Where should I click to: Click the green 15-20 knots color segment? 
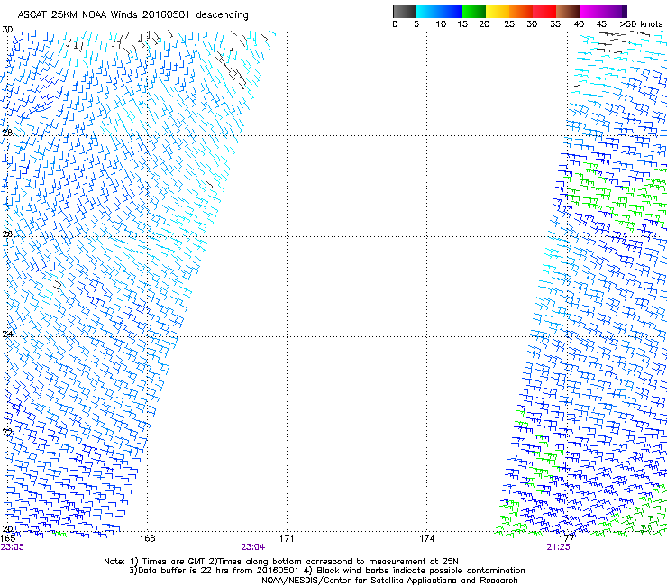click(474, 11)
